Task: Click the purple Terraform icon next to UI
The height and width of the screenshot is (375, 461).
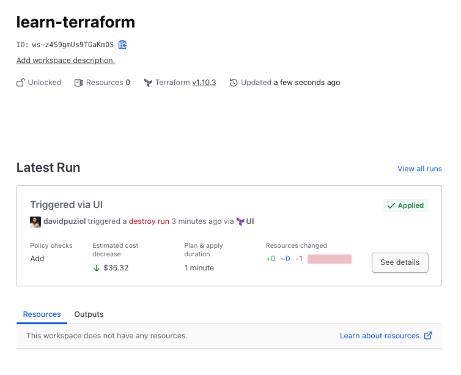Action: pos(241,221)
